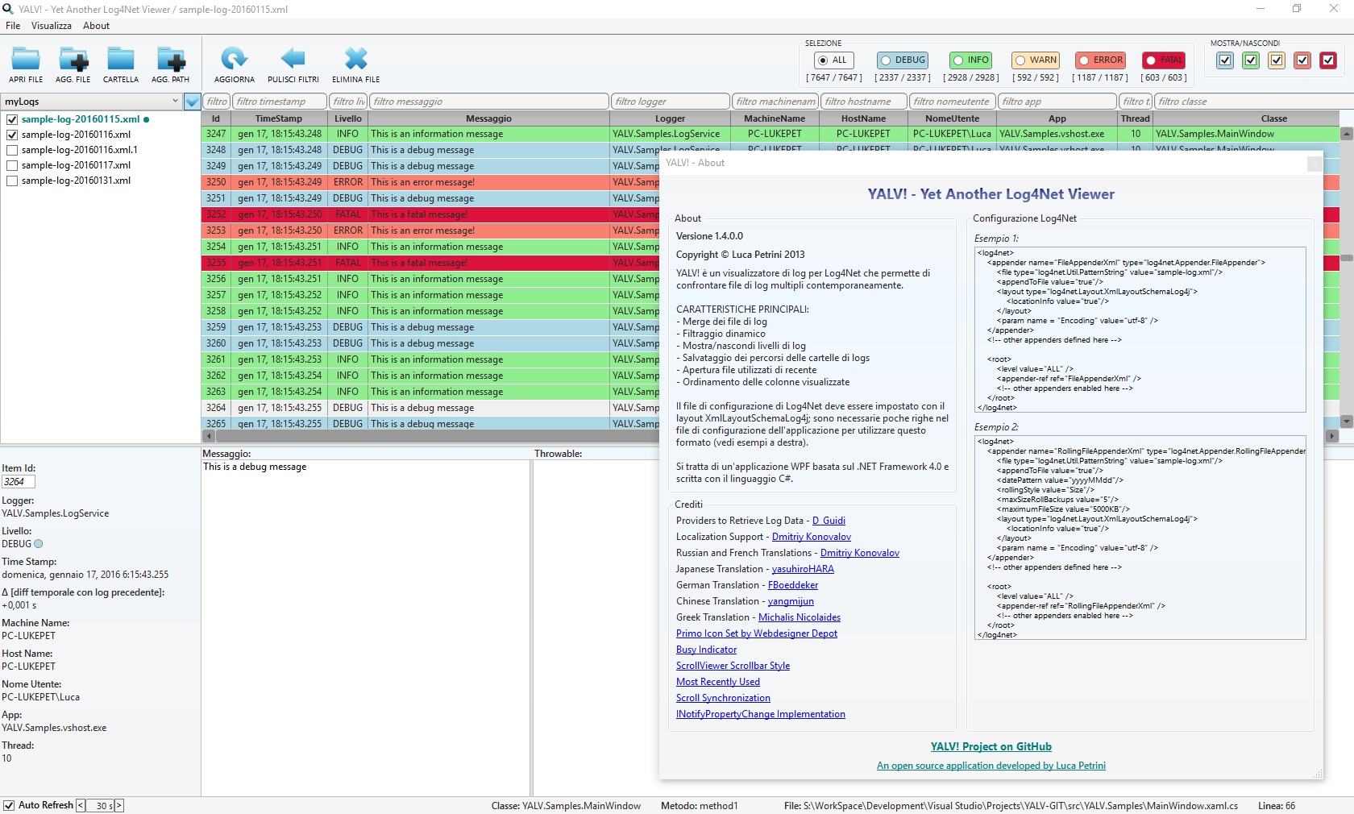Toggle the green INFO show/hide checkbox
The height and width of the screenshot is (814, 1354).
coord(1251,60)
